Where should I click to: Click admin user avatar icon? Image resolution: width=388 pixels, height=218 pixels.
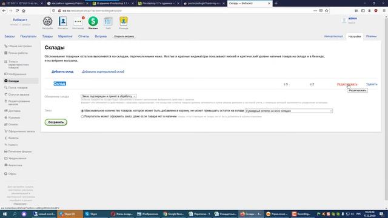click(344, 21)
